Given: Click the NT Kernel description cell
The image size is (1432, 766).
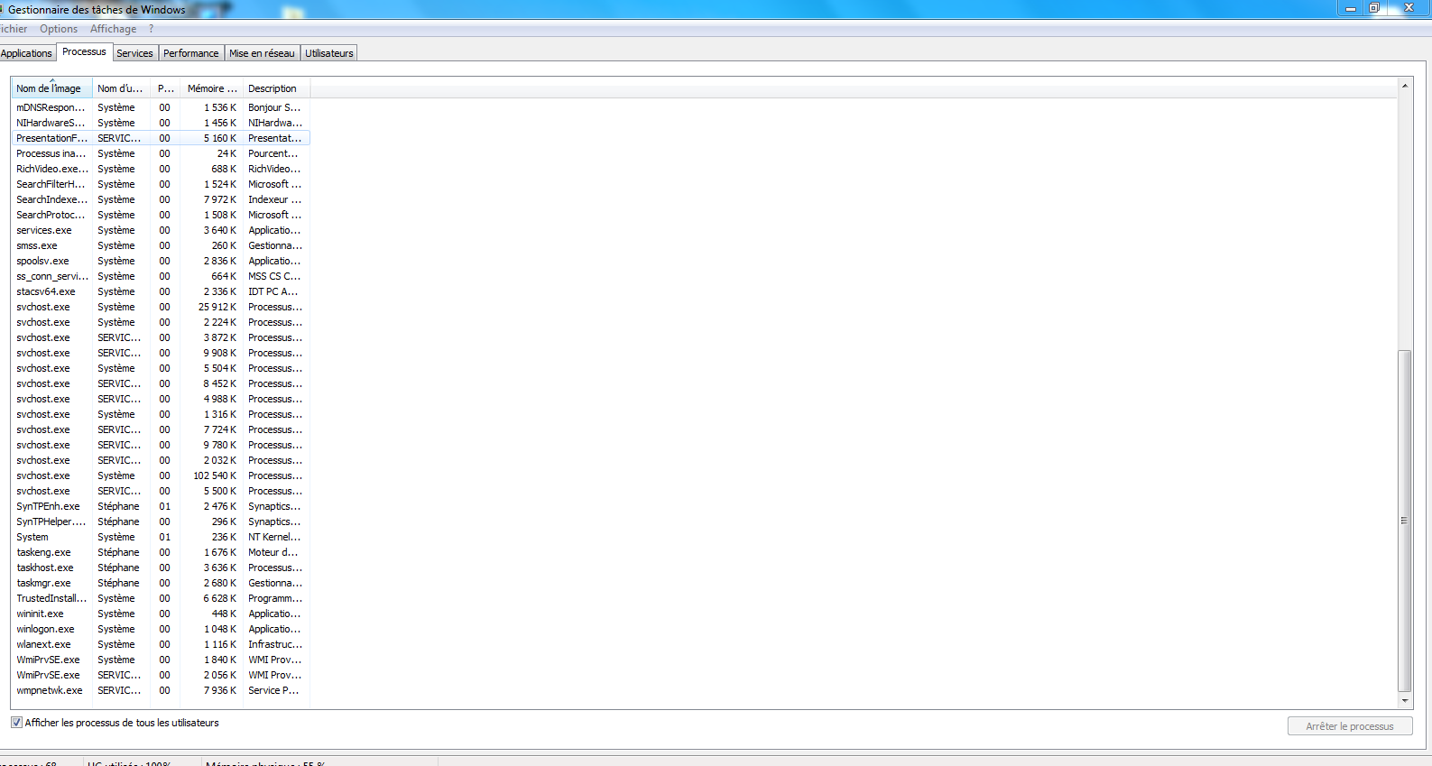Looking at the screenshot, I should [x=274, y=537].
